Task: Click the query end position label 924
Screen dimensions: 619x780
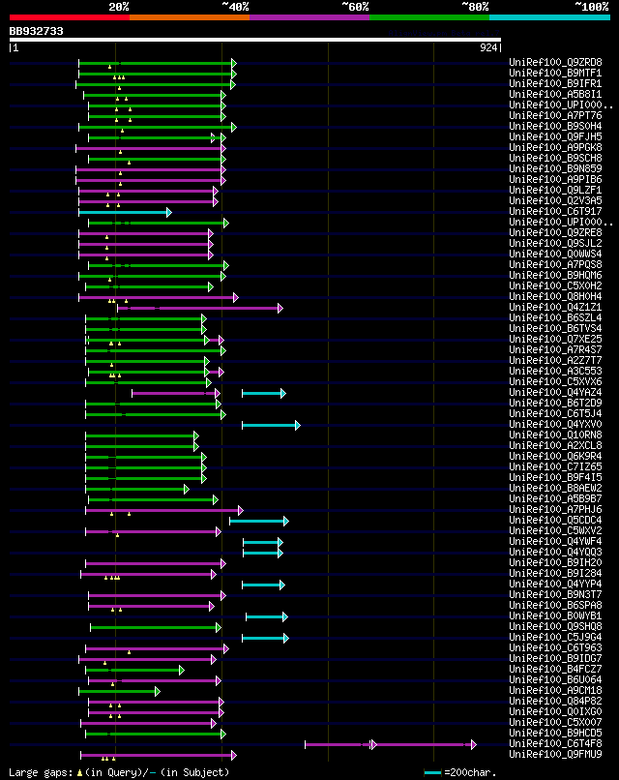Action: [x=488, y=47]
